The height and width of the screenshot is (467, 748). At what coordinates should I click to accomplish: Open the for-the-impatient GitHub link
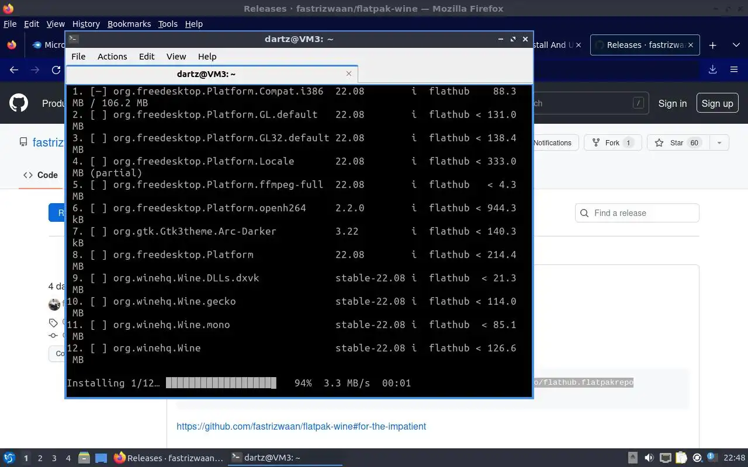(301, 426)
